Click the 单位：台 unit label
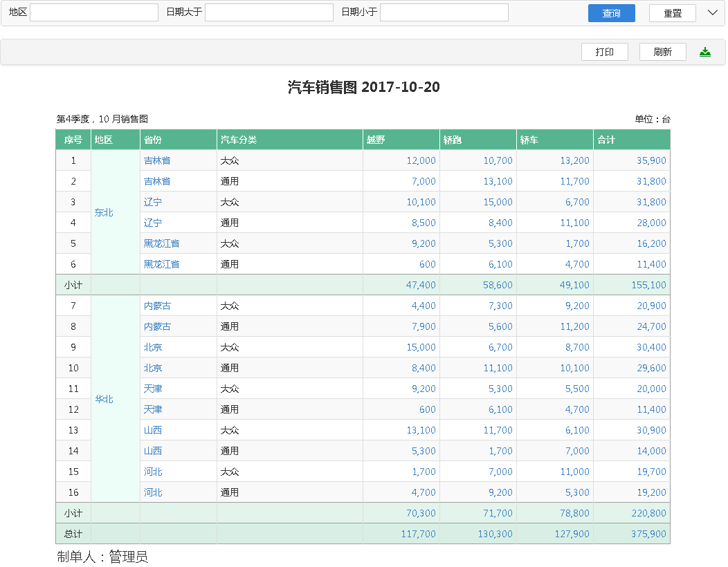The height and width of the screenshot is (567, 728). point(653,119)
